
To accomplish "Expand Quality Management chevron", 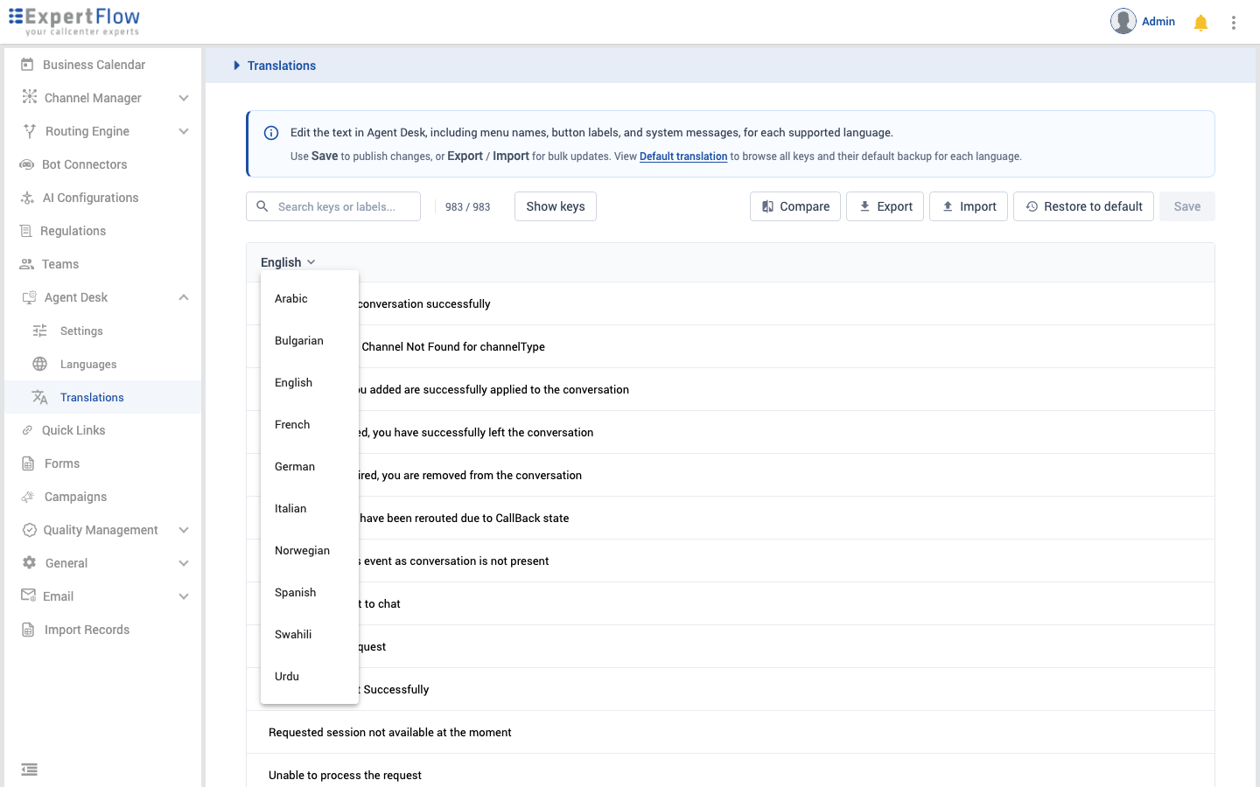I will tap(184, 530).
